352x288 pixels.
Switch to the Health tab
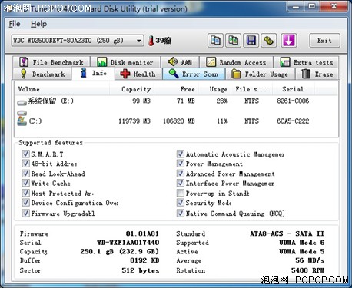(138, 74)
